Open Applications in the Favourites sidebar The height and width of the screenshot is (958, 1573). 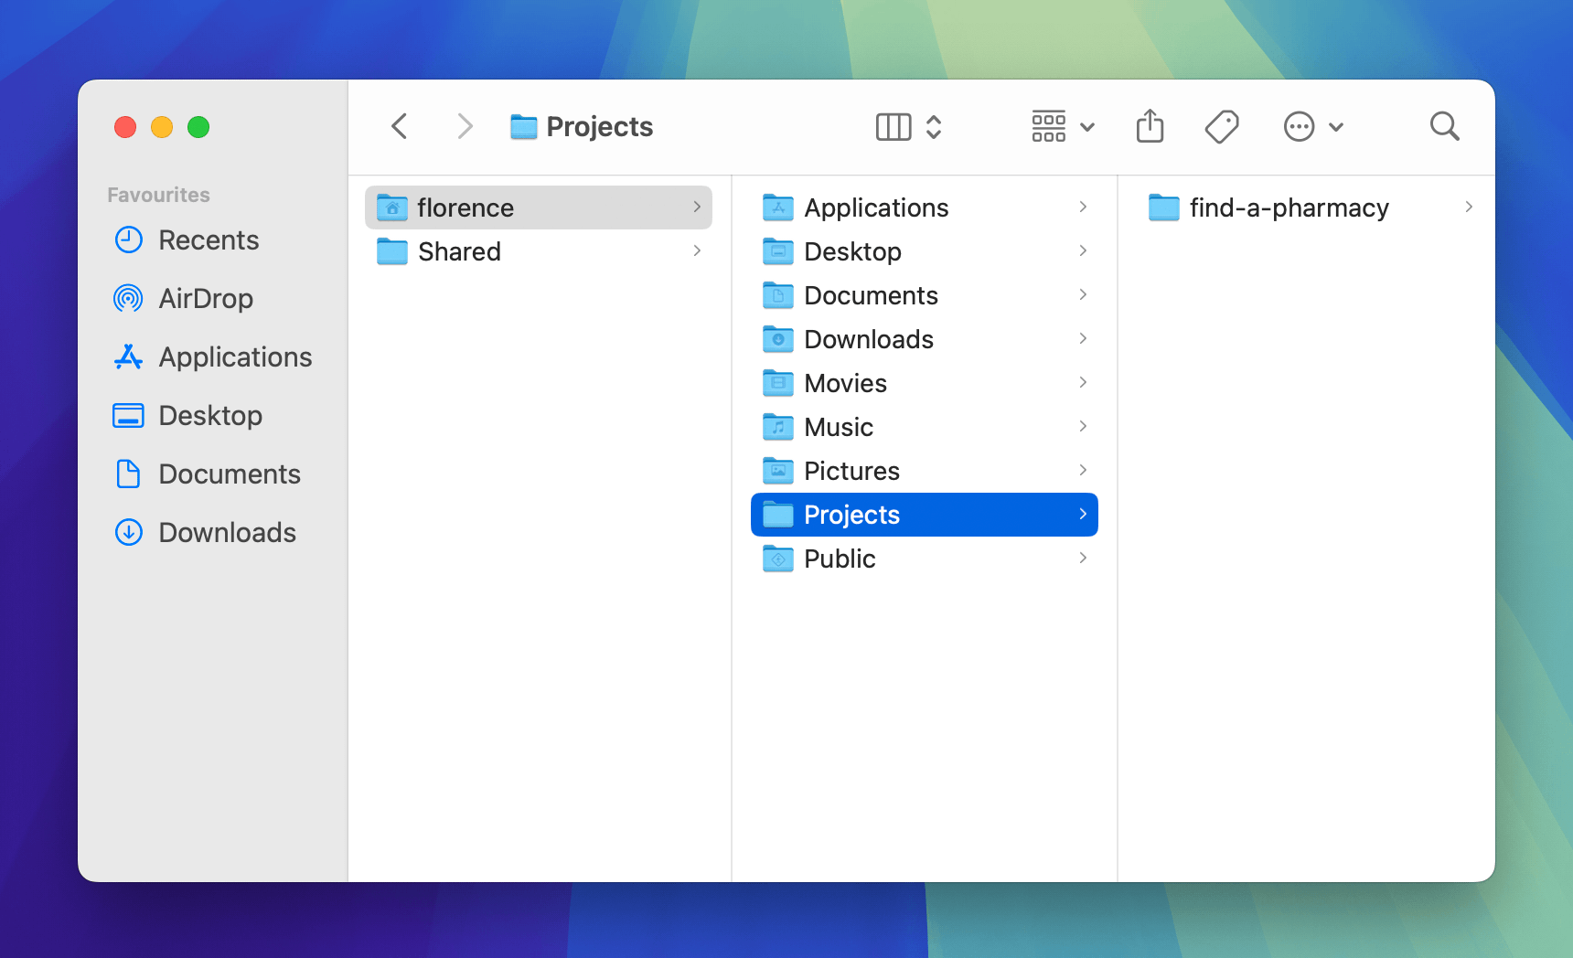234,357
